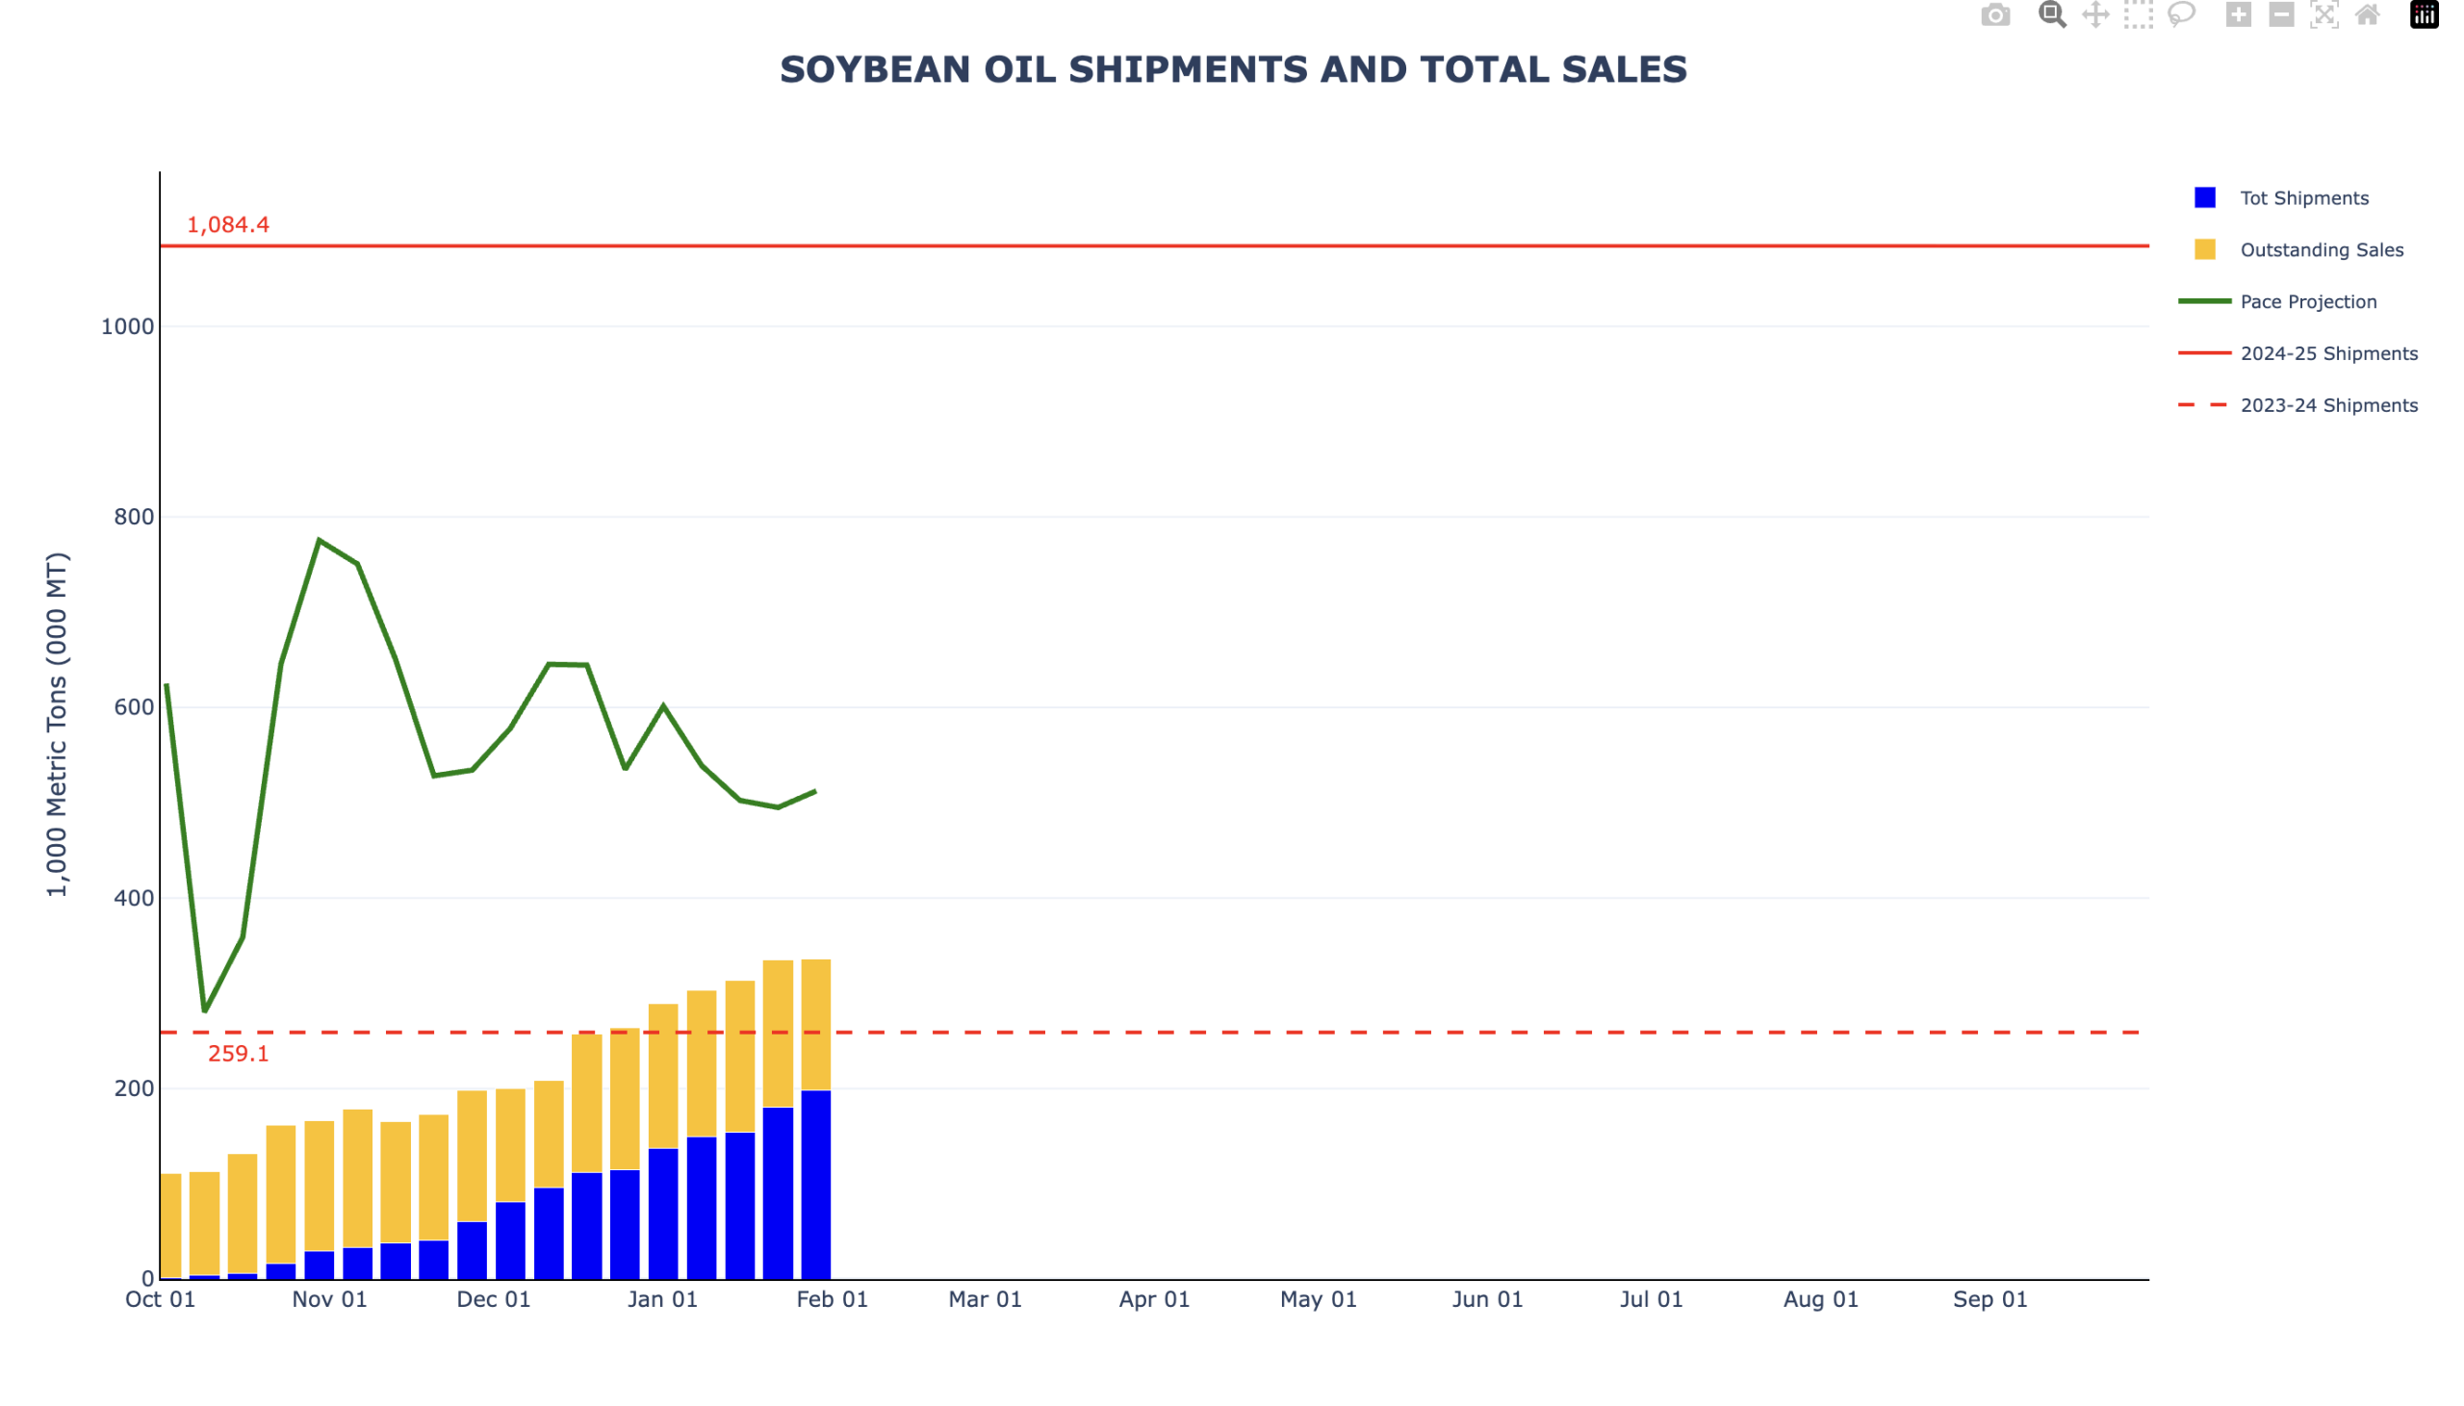The width and height of the screenshot is (2464, 1406).
Task: Select the Pan tool
Action: click(x=2095, y=15)
